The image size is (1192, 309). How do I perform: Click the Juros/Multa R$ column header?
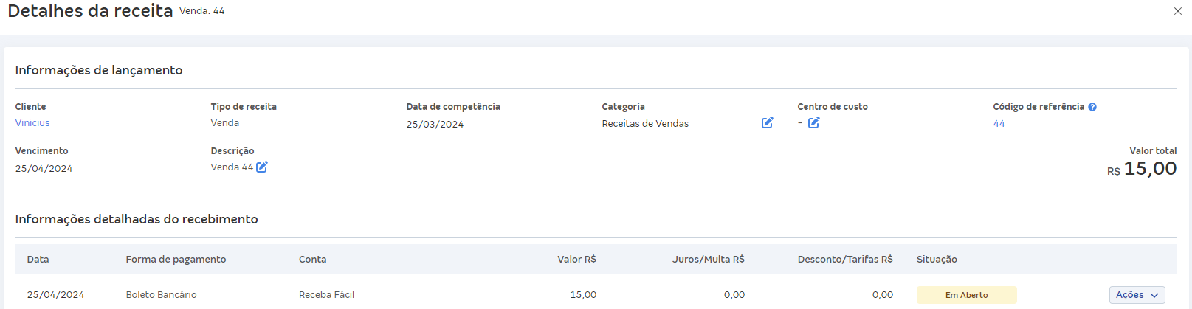coord(708,260)
